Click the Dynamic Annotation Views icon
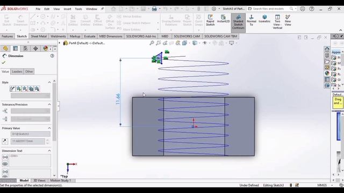This screenshot has width=344, height=193. tap(178, 43)
